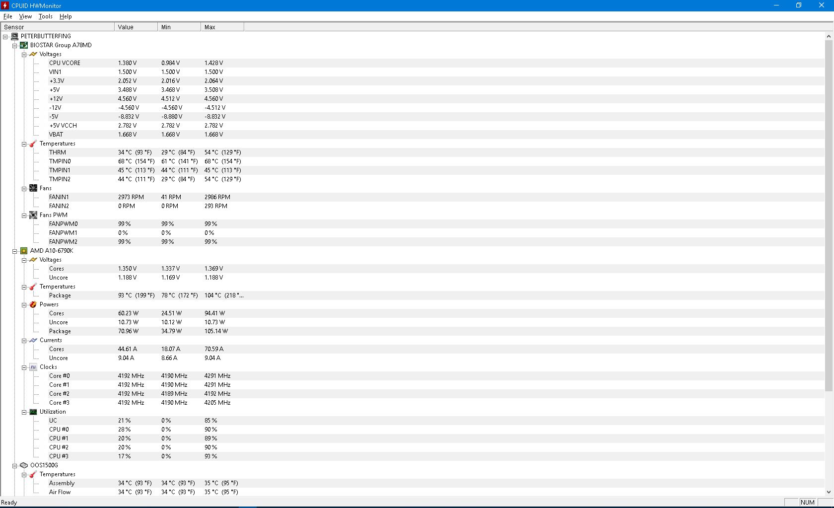Open the File menu
Viewport: 834px width, 508px height.
tap(8, 16)
